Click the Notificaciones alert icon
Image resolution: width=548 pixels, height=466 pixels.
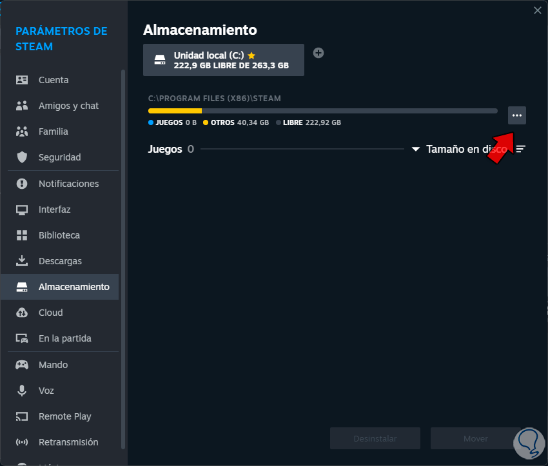[x=22, y=184]
